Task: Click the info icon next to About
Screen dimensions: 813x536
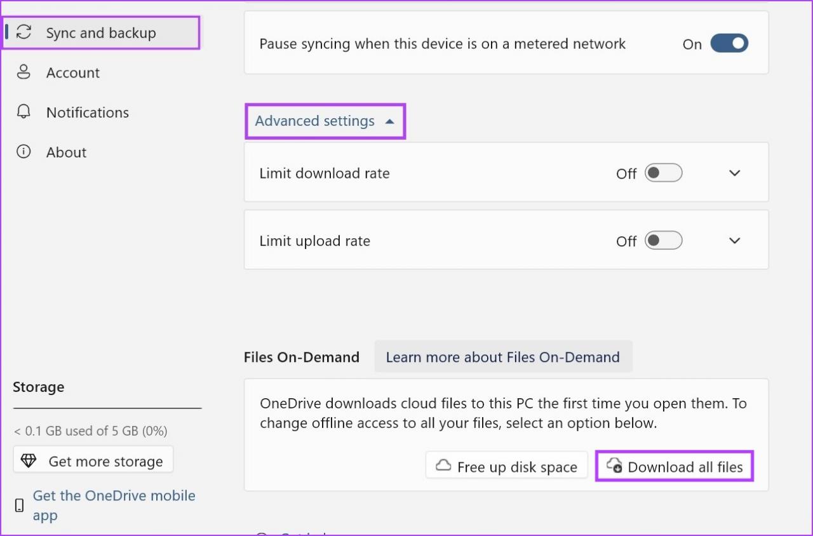Action: click(x=24, y=152)
